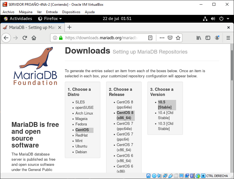The image size is (234, 179).
Task: Click VirtualBox recording status icon
Action: (187, 176)
